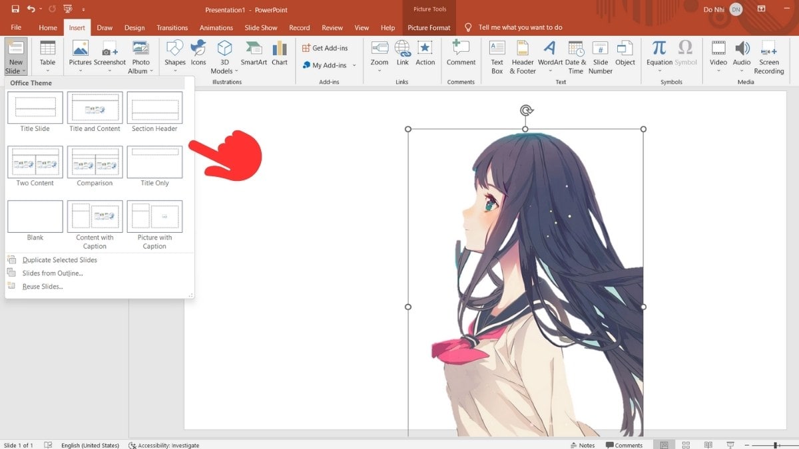Image resolution: width=799 pixels, height=449 pixels.
Task: Open the Picture Format tab
Action: point(429,28)
